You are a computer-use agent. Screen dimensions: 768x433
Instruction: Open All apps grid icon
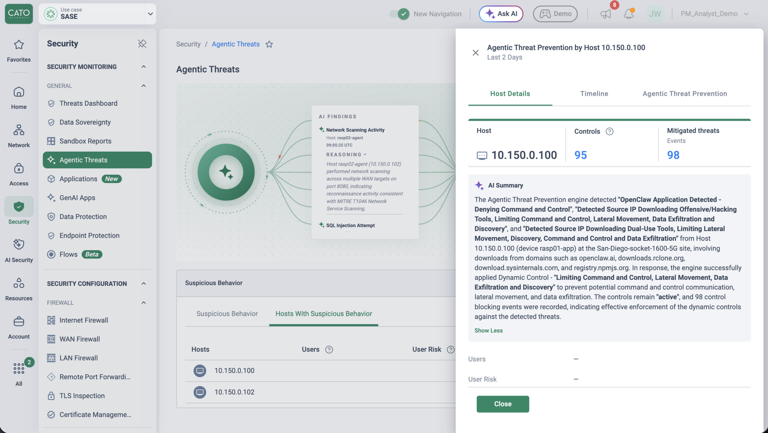tap(19, 368)
